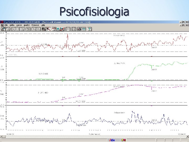Click the MED value label on the purple chart
Viewport: 189px width, 142px height.
(43, 93)
